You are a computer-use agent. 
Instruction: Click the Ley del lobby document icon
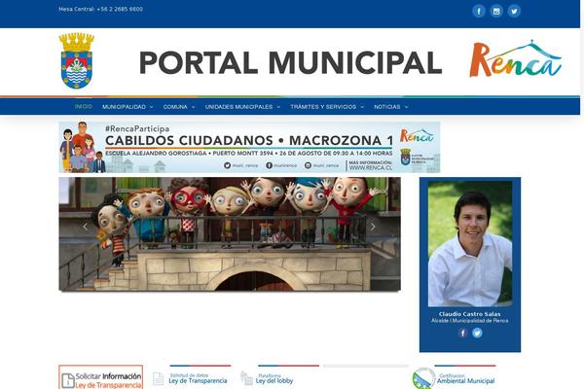(x=246, y=378)
